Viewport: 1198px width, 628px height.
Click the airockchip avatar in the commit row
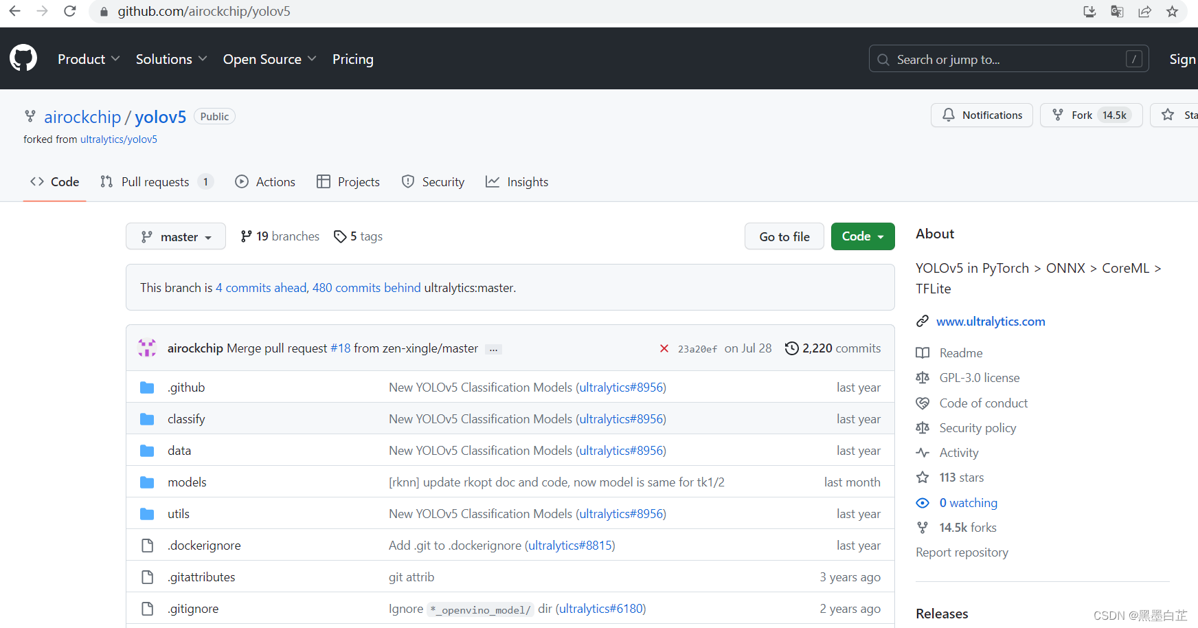pos(147,348)
